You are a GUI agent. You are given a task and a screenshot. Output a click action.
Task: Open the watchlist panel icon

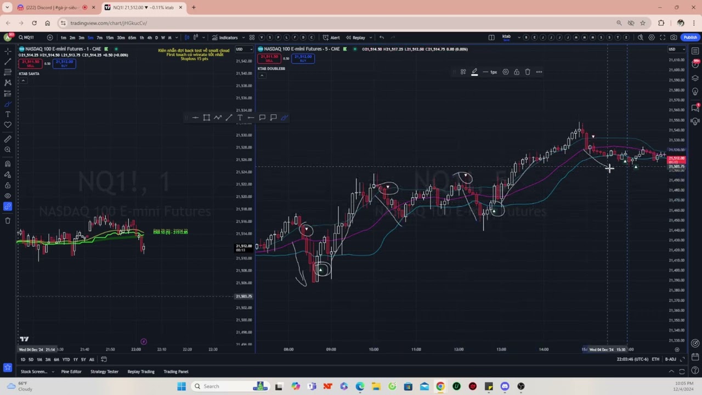click(x=695, y=51)
